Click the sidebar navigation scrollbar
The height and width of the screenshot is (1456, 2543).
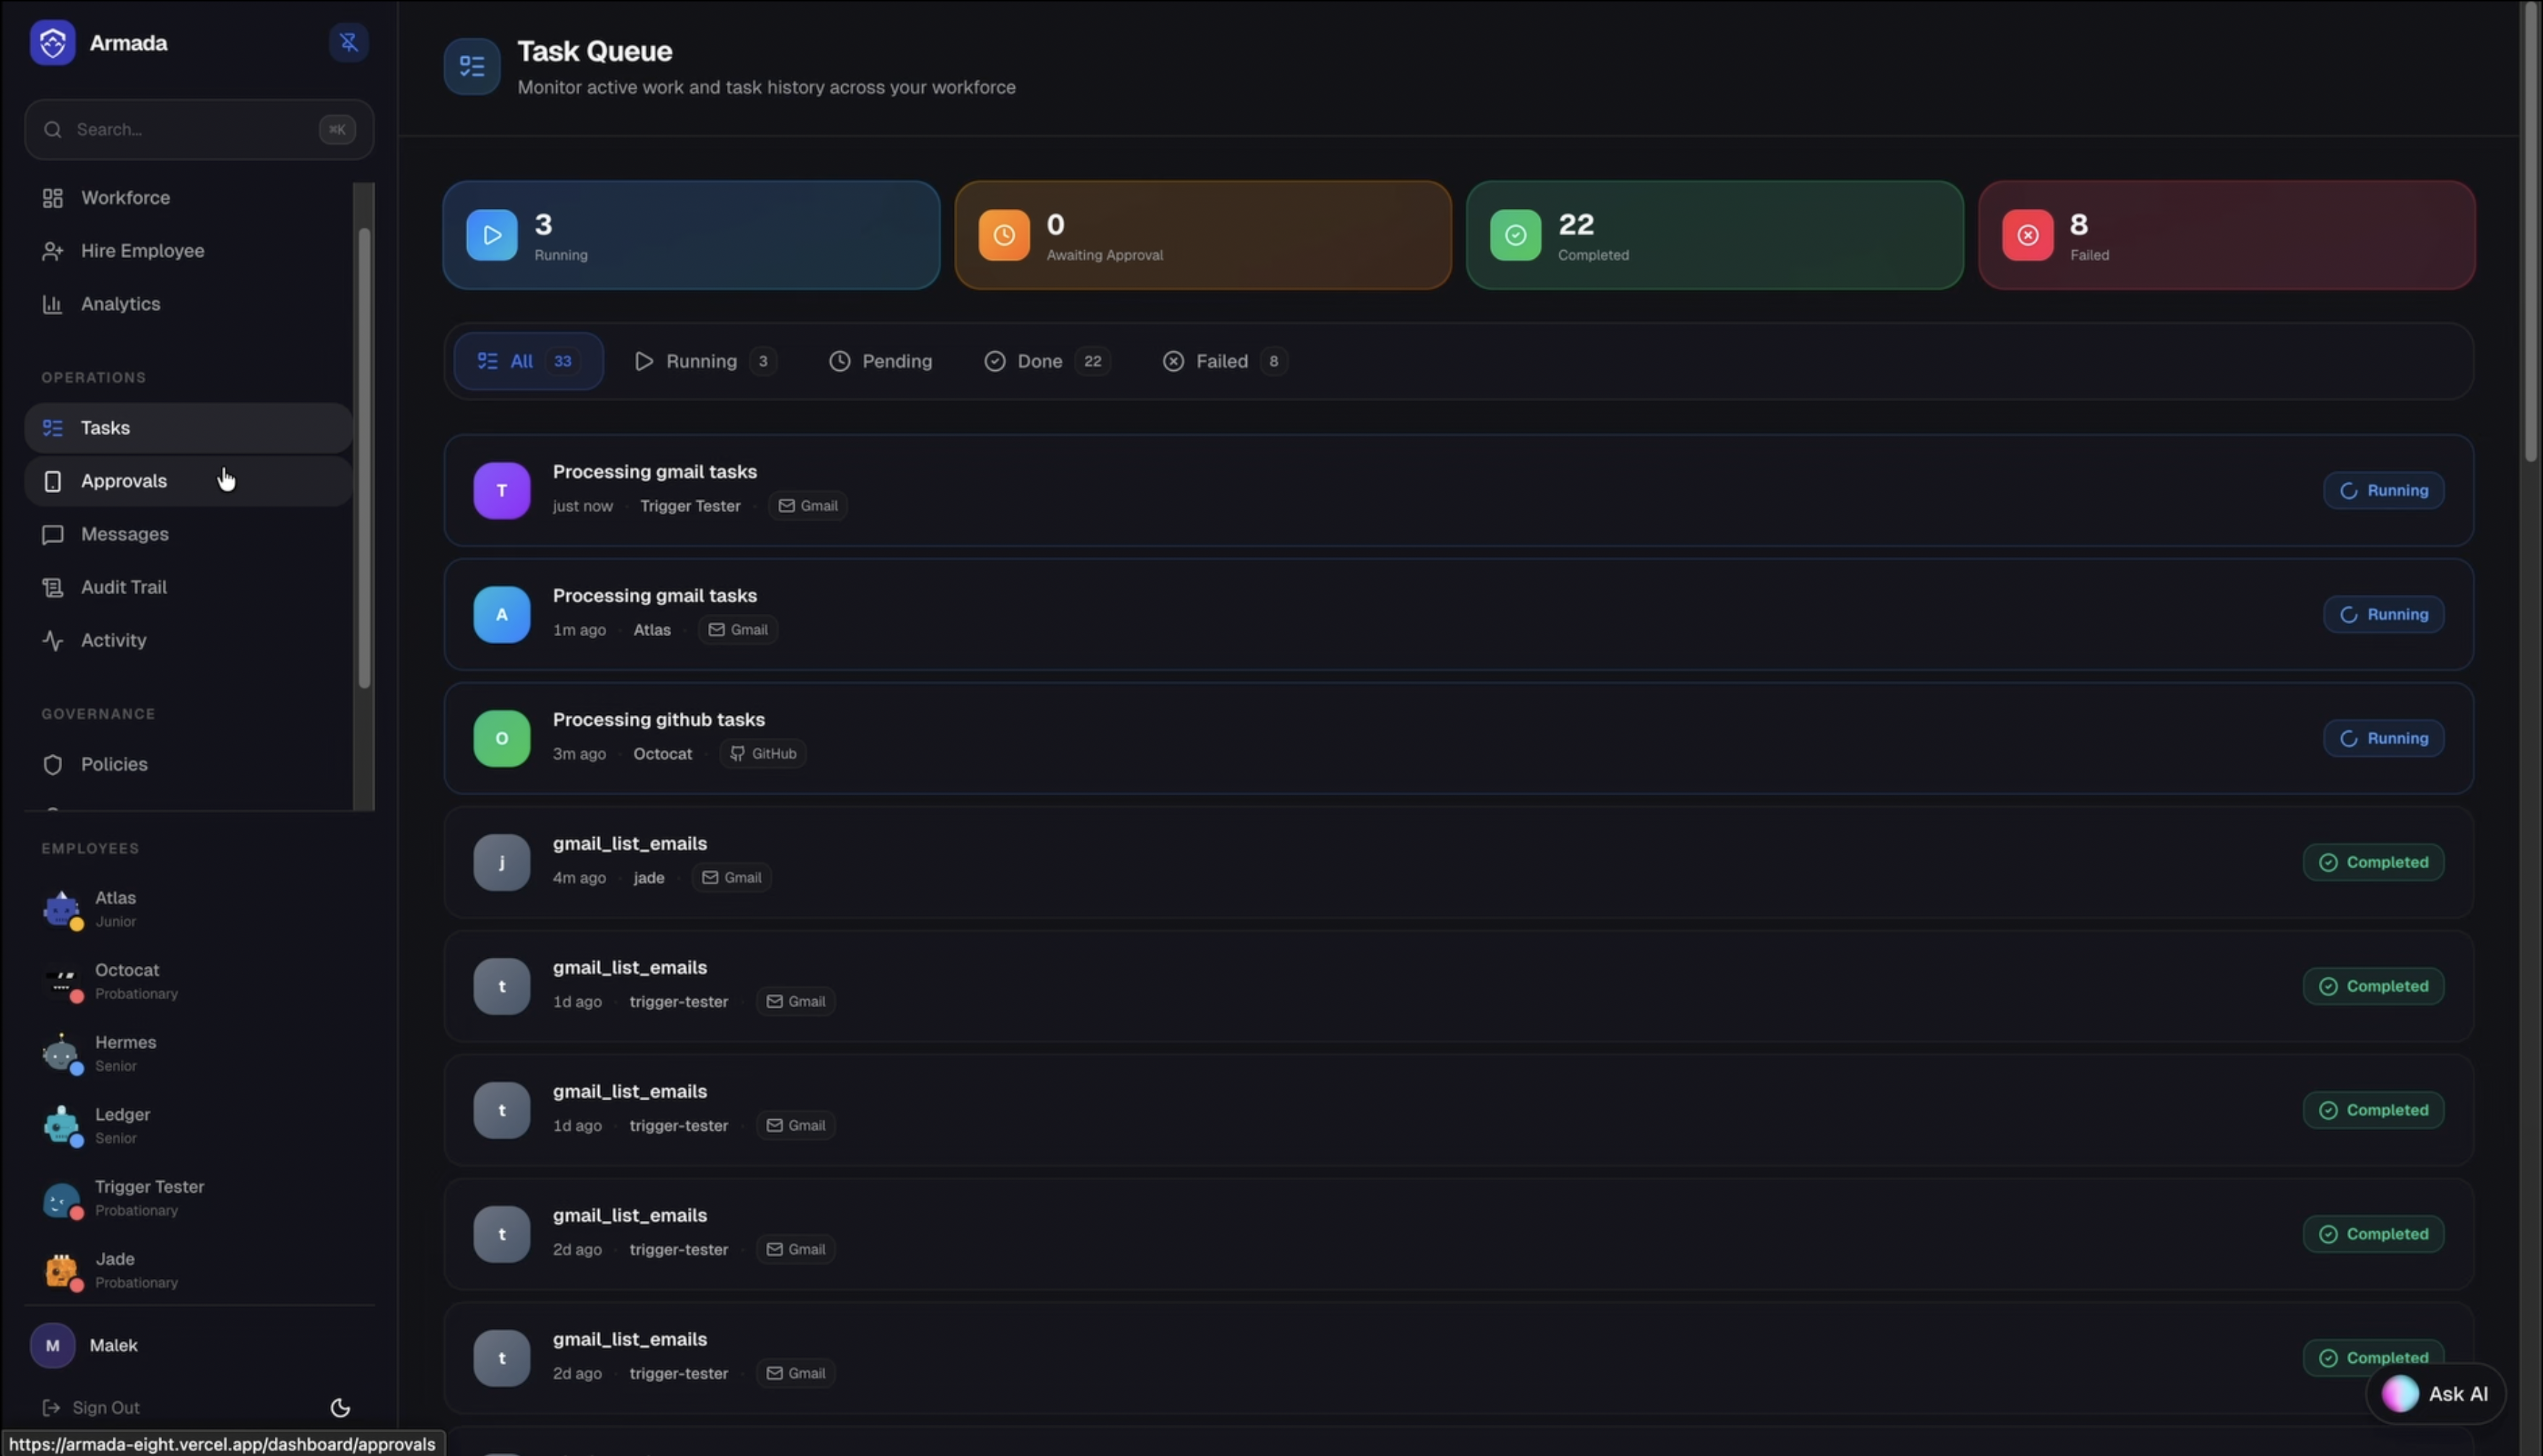click(x=364, y=458)
